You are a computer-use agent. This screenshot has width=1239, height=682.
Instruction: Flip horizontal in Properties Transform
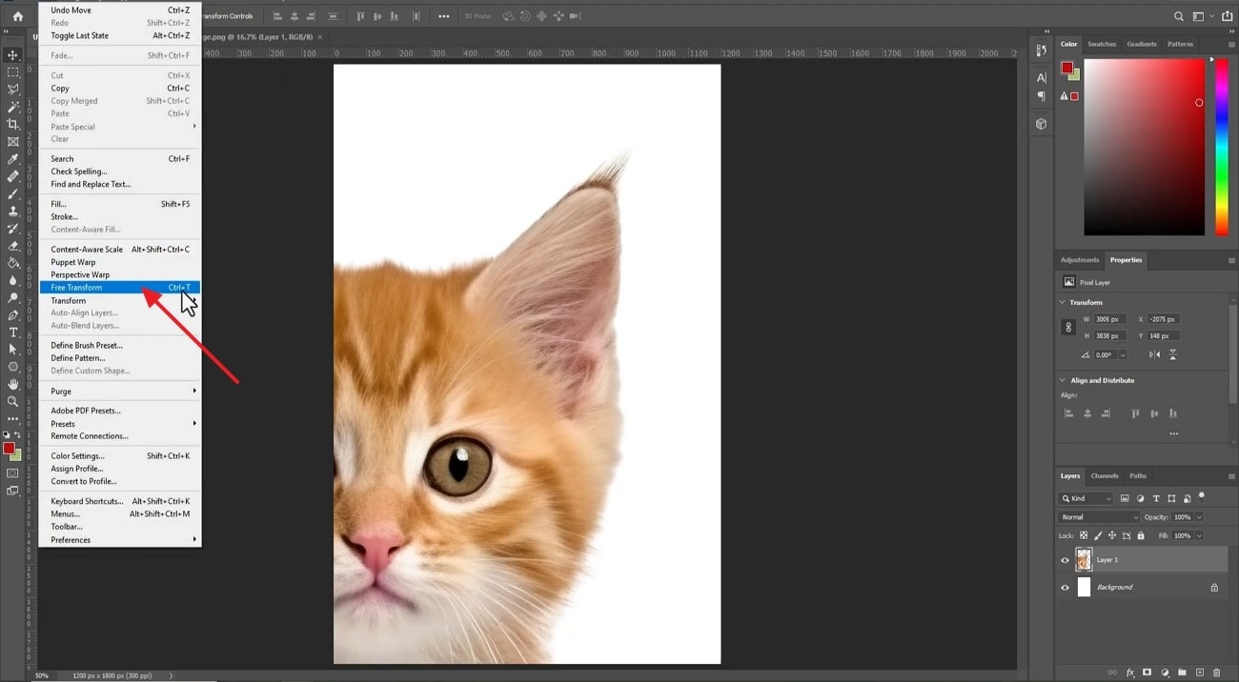(1155, 354)
